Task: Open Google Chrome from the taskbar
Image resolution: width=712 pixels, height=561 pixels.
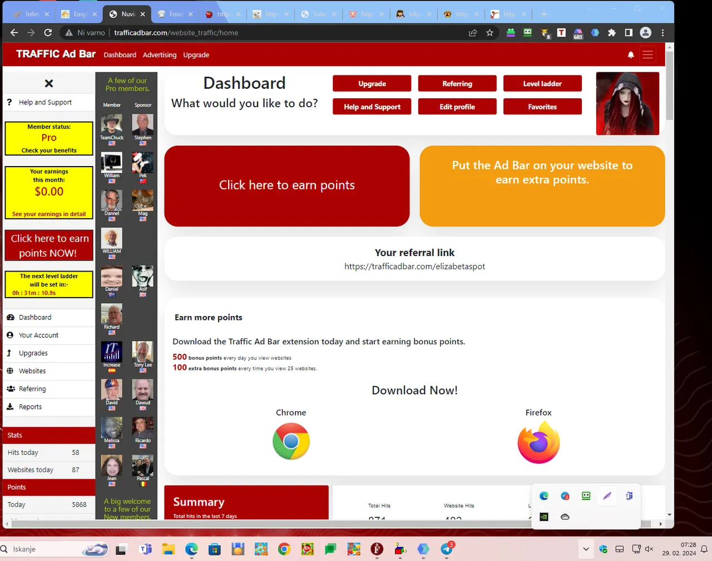Action: click(x=284, y=549)
